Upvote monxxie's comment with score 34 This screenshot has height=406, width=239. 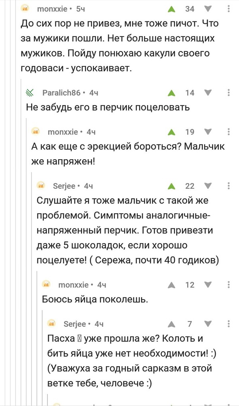(x=171, y=8)
